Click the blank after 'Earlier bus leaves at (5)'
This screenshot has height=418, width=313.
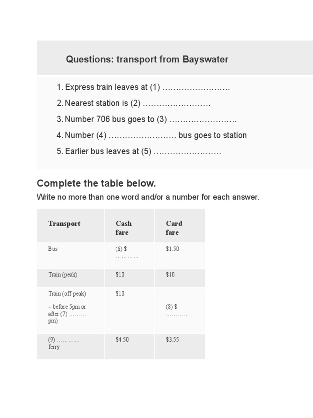click(187, 151)
